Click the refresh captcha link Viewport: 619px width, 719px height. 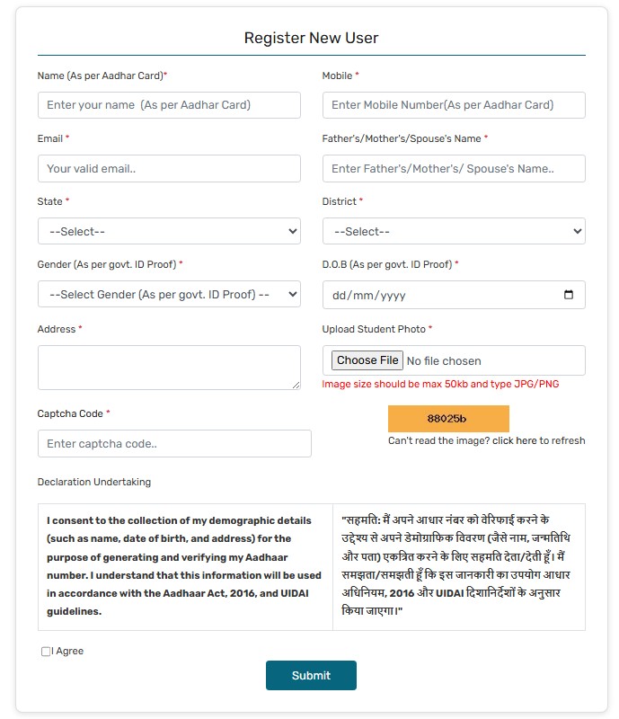click(538, 440)
